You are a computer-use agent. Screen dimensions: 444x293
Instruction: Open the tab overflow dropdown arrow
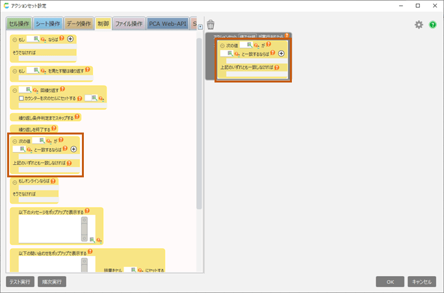(200, 27)
